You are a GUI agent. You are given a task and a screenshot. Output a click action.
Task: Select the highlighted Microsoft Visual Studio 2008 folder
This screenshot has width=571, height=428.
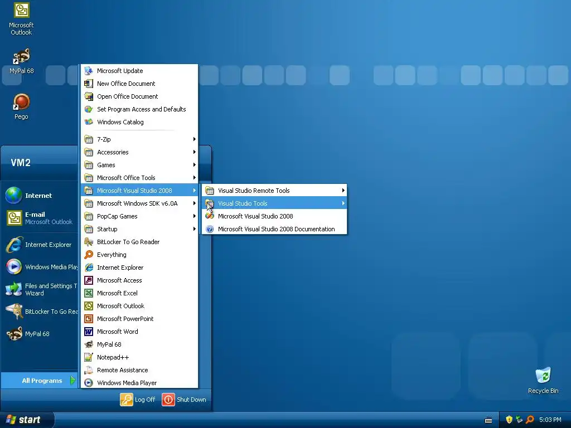(140, 191)
